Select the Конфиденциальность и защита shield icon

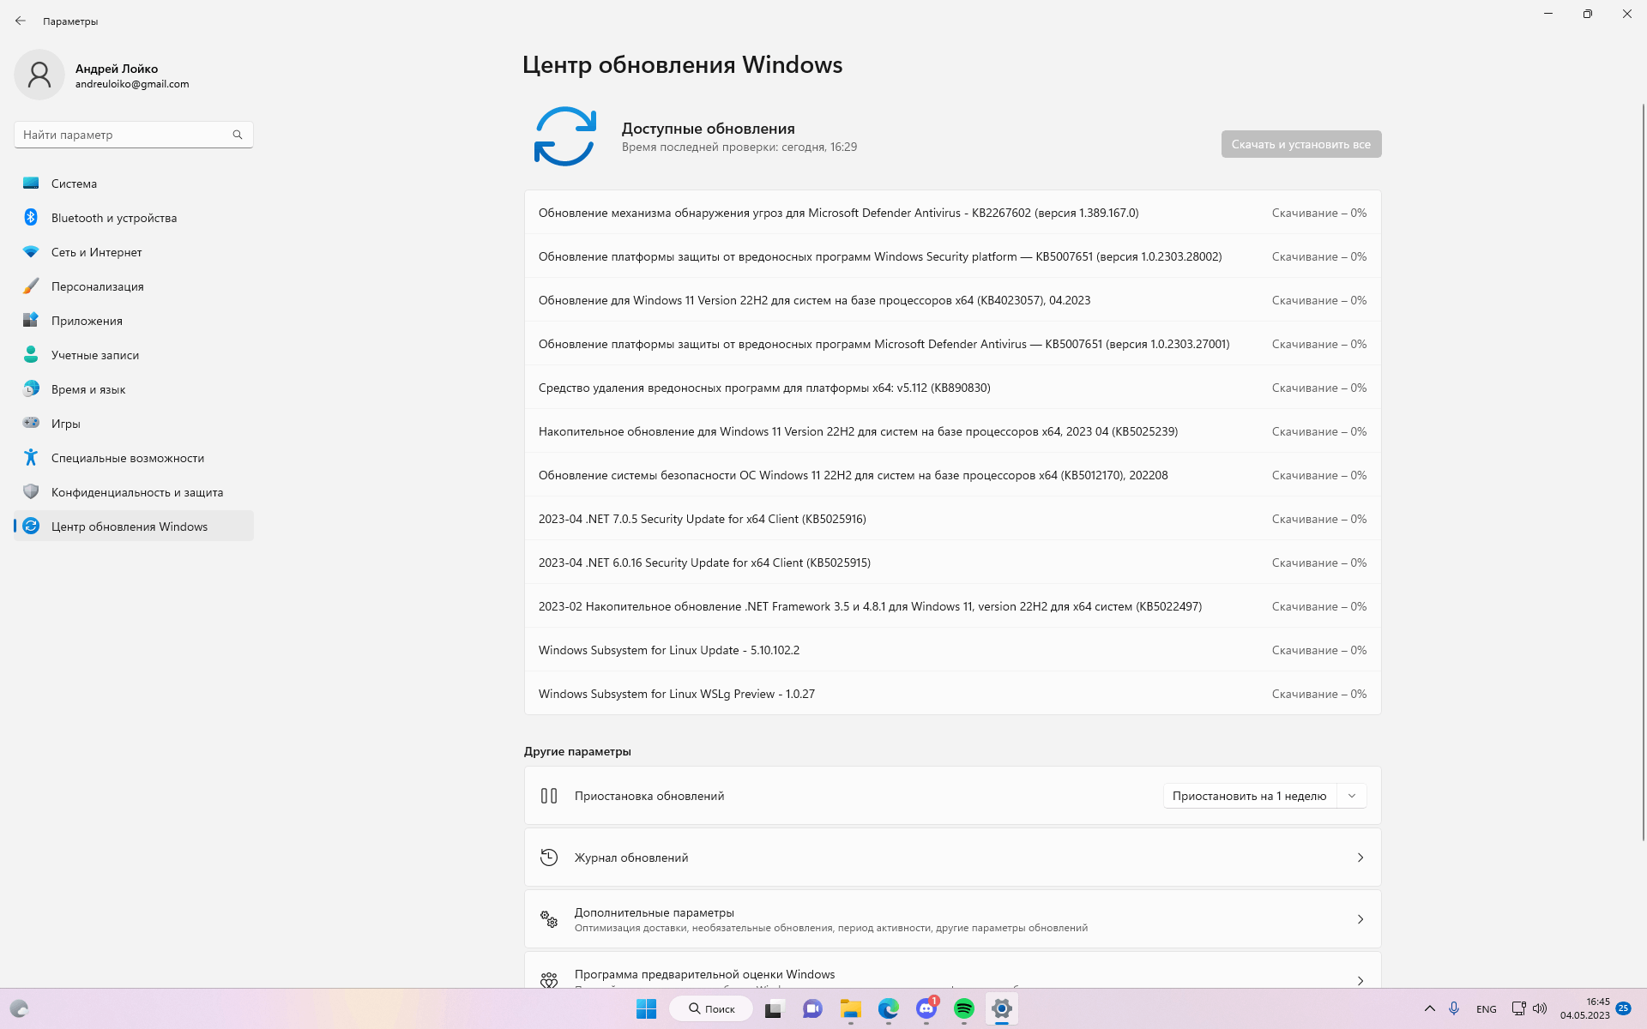coord(31,491)
